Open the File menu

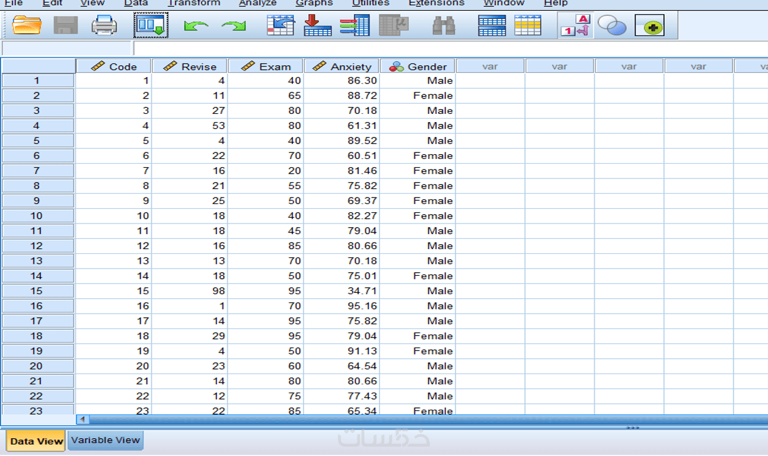[14, 3]
